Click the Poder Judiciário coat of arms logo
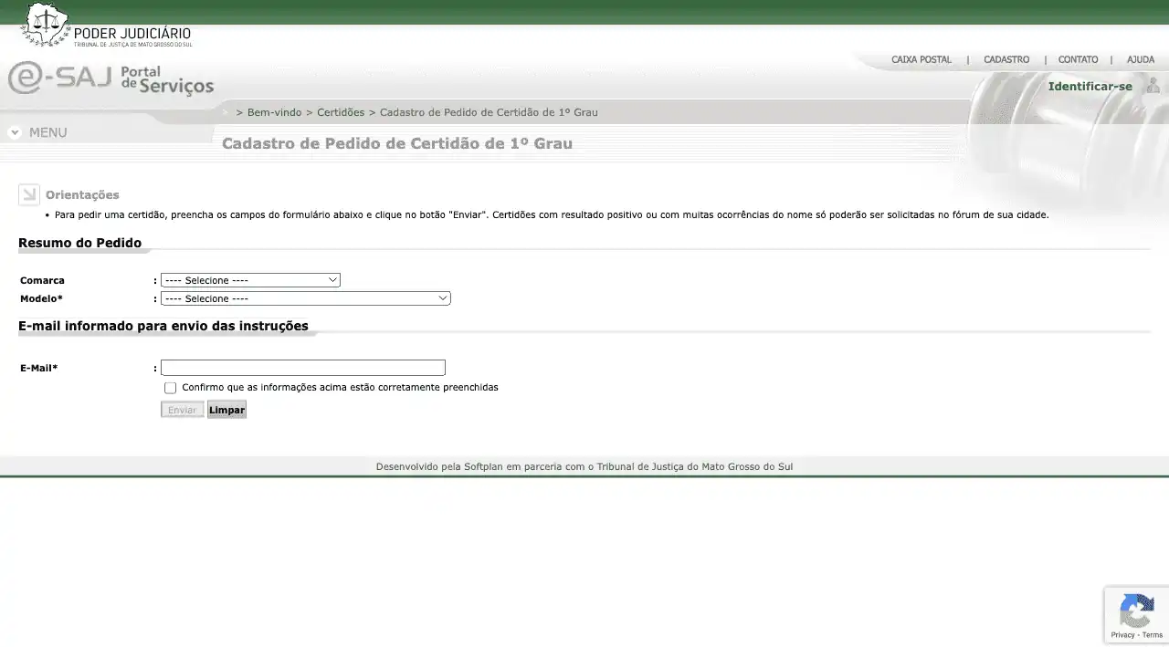The height and width of the screenshot is (647, 1169). pos(44,26)
